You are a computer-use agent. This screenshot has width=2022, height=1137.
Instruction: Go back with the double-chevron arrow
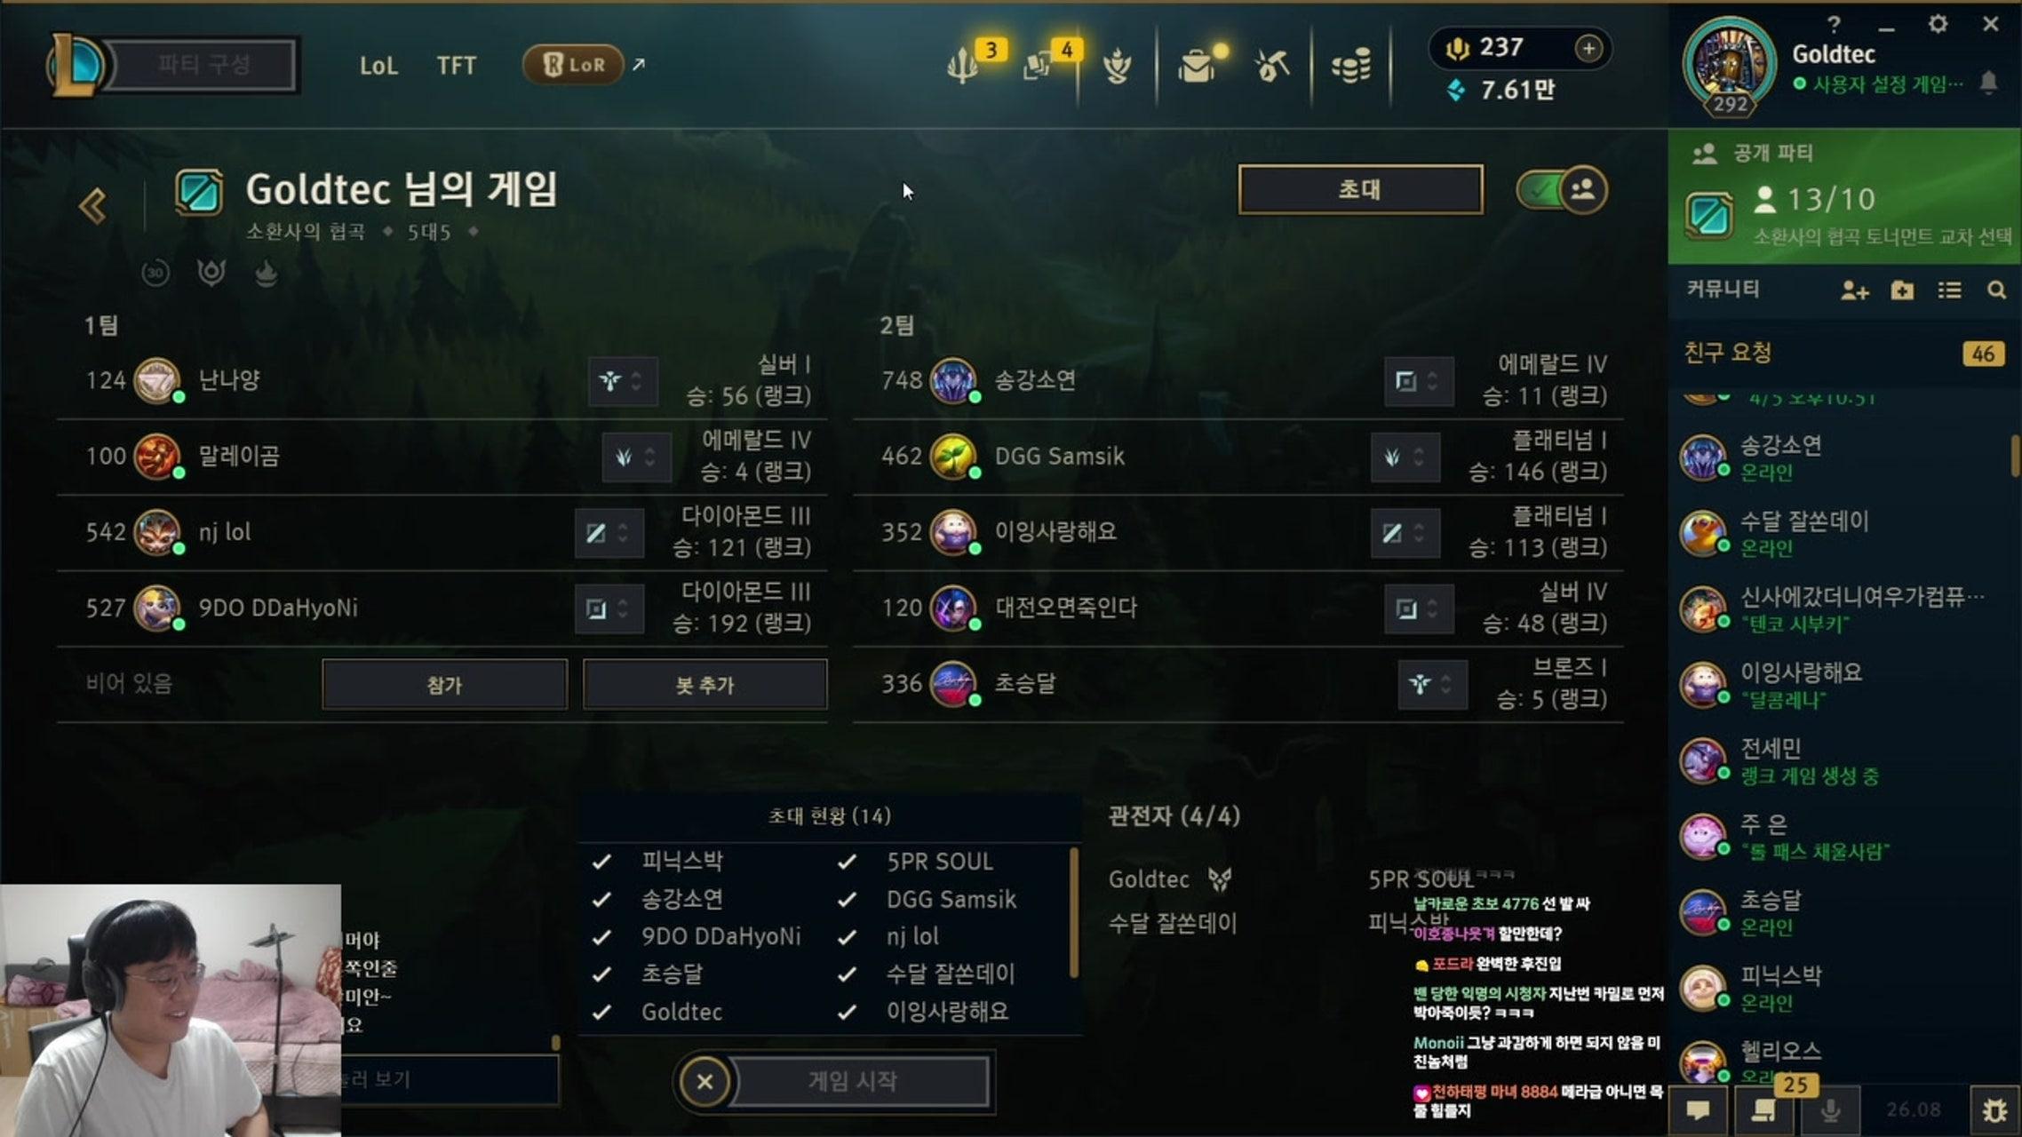92,206
